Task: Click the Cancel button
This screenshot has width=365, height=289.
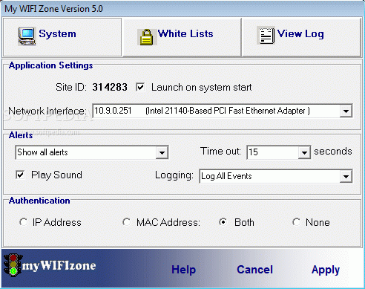Action: pos(254,270)
